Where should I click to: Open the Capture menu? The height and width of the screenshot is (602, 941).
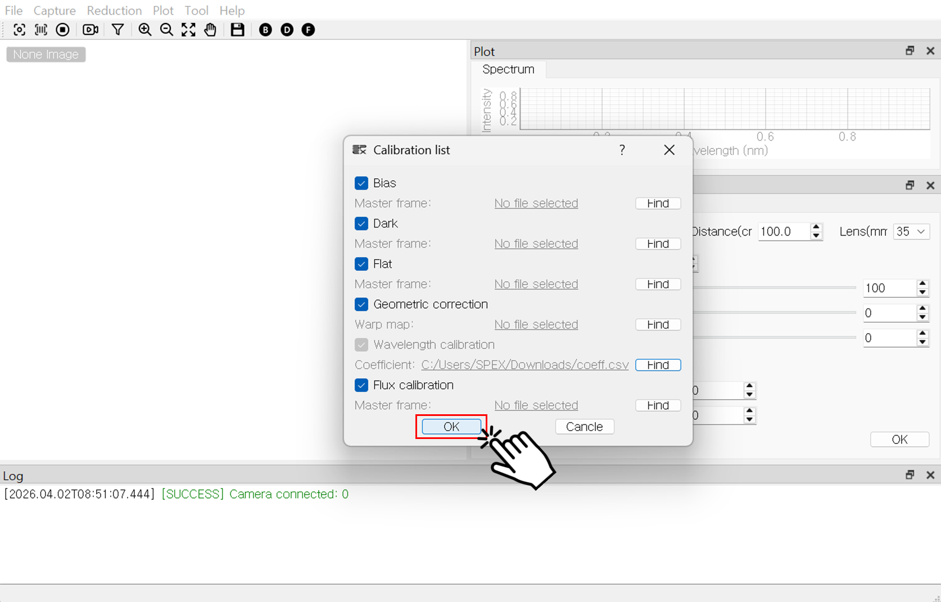click(55, 10)
